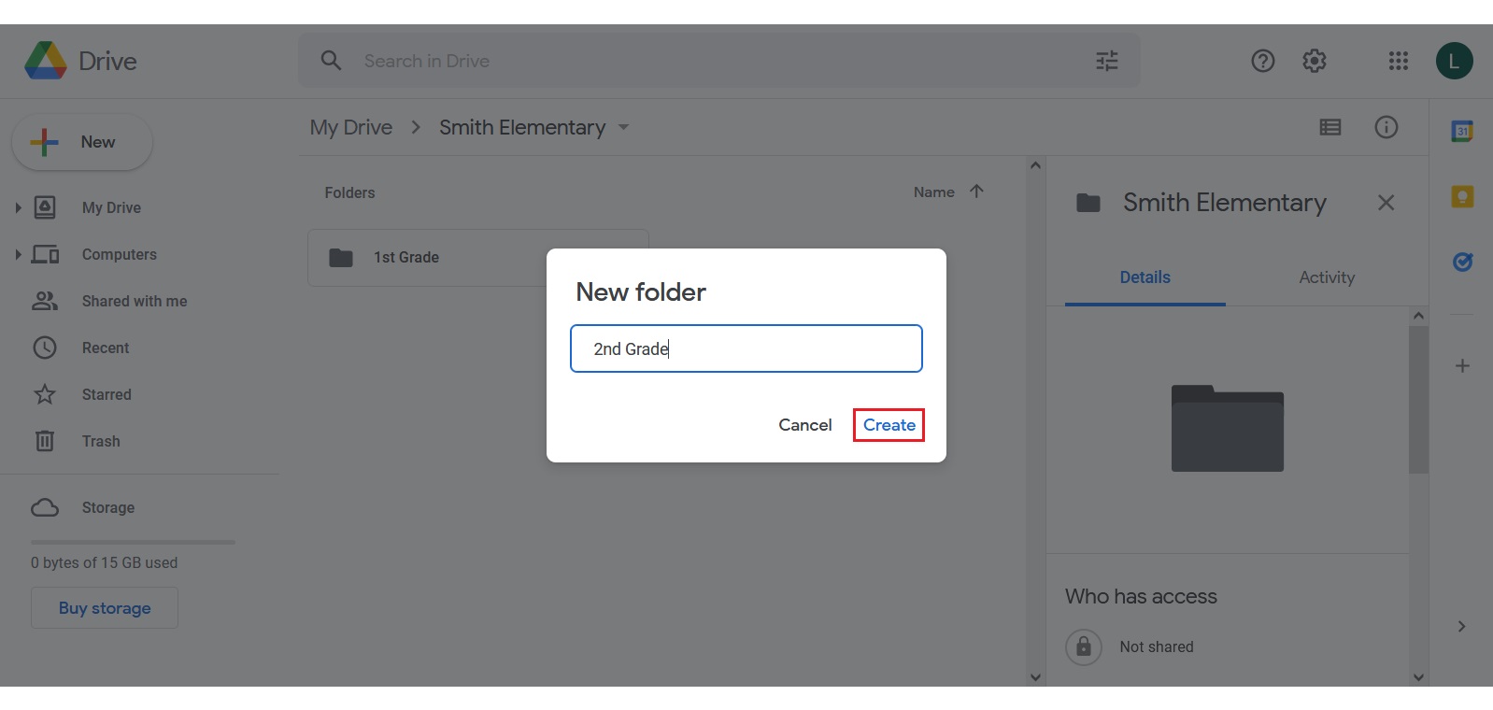
Task: Click the folder name input field
Action: (x=746, y=348)
